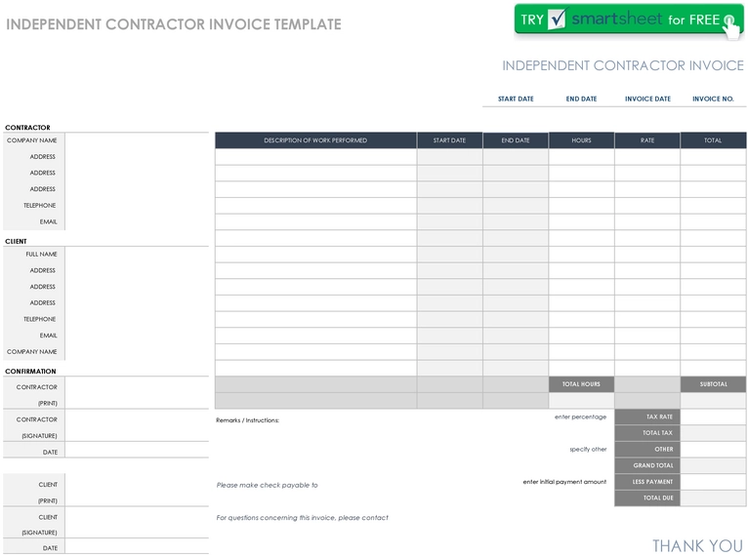
Task: Click the hand cursor icon on the banner
Action: [731, 26]
